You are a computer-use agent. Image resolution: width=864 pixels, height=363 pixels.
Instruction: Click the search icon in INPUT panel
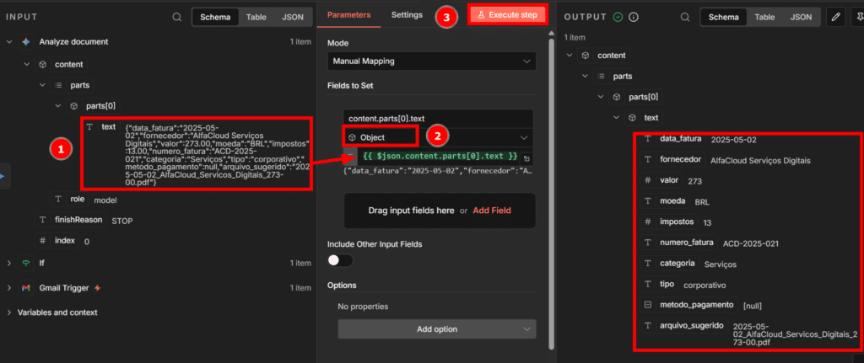click(177, 17)
